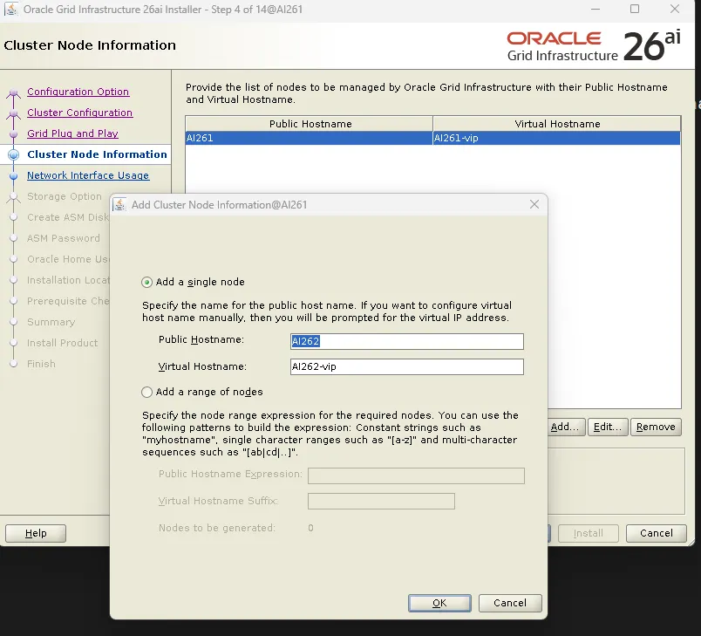The image size is (701, 636).
Task: Click the Public Hostname field containing AI262
Action: point(407,341)
